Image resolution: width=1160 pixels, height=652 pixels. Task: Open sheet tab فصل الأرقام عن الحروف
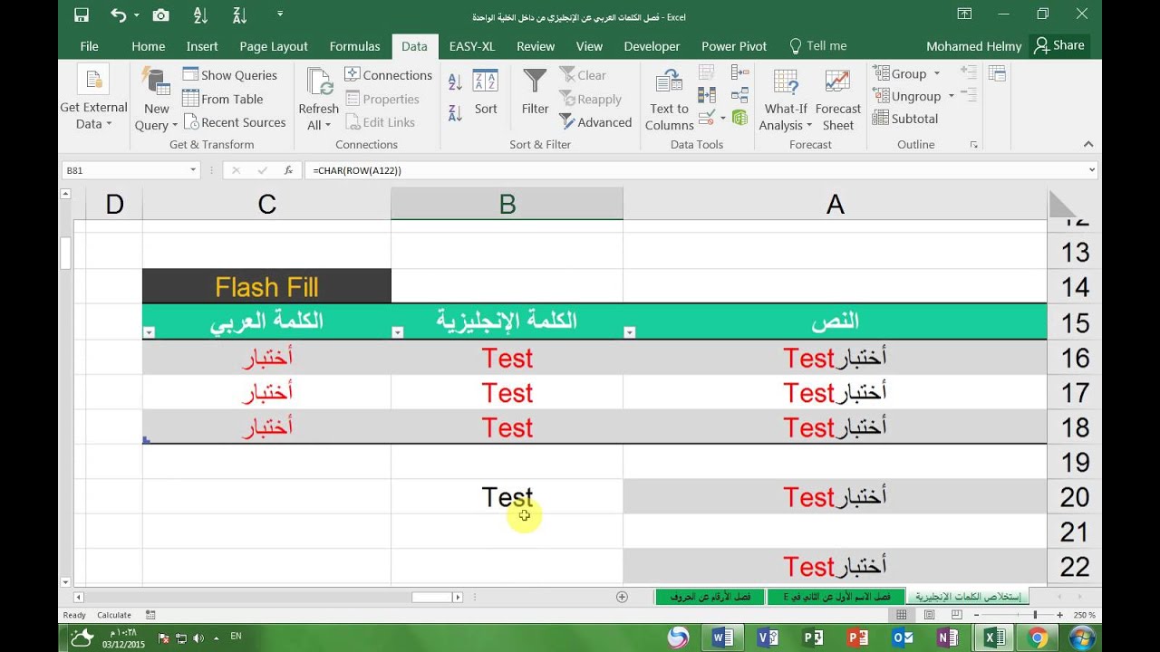click(x=710, y=597)
